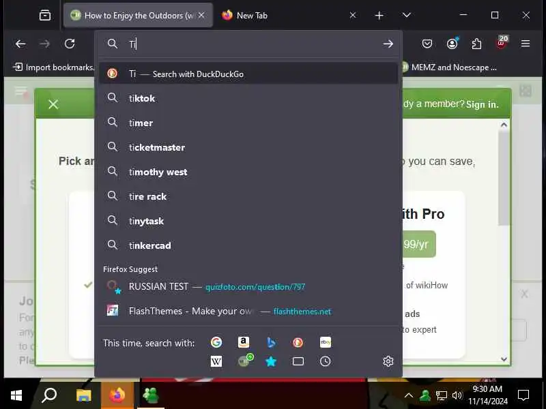The height and width of the screenshot is (409, 546).
Task: Search this time with Bing icon
Action: coord(271,343)
